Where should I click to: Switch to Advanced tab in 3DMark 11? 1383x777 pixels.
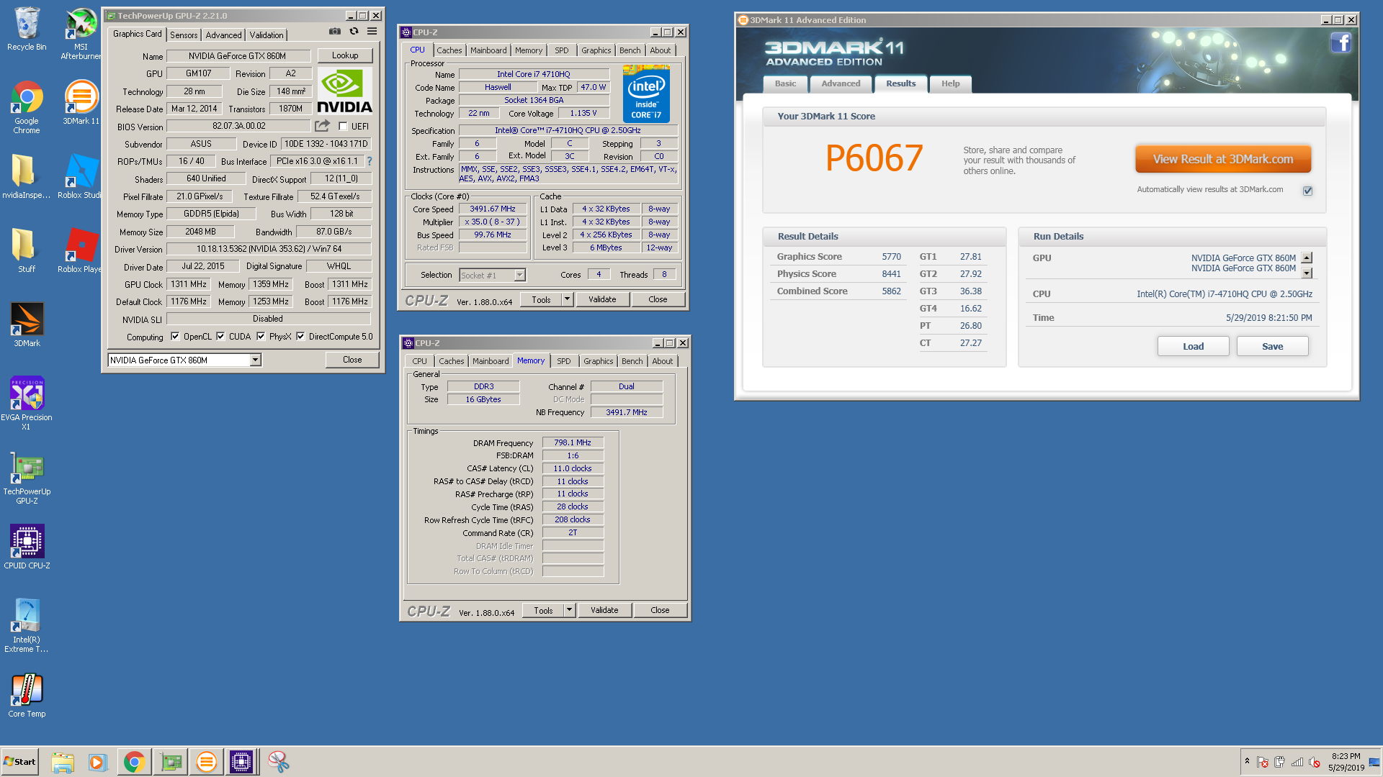coord(841,83)
